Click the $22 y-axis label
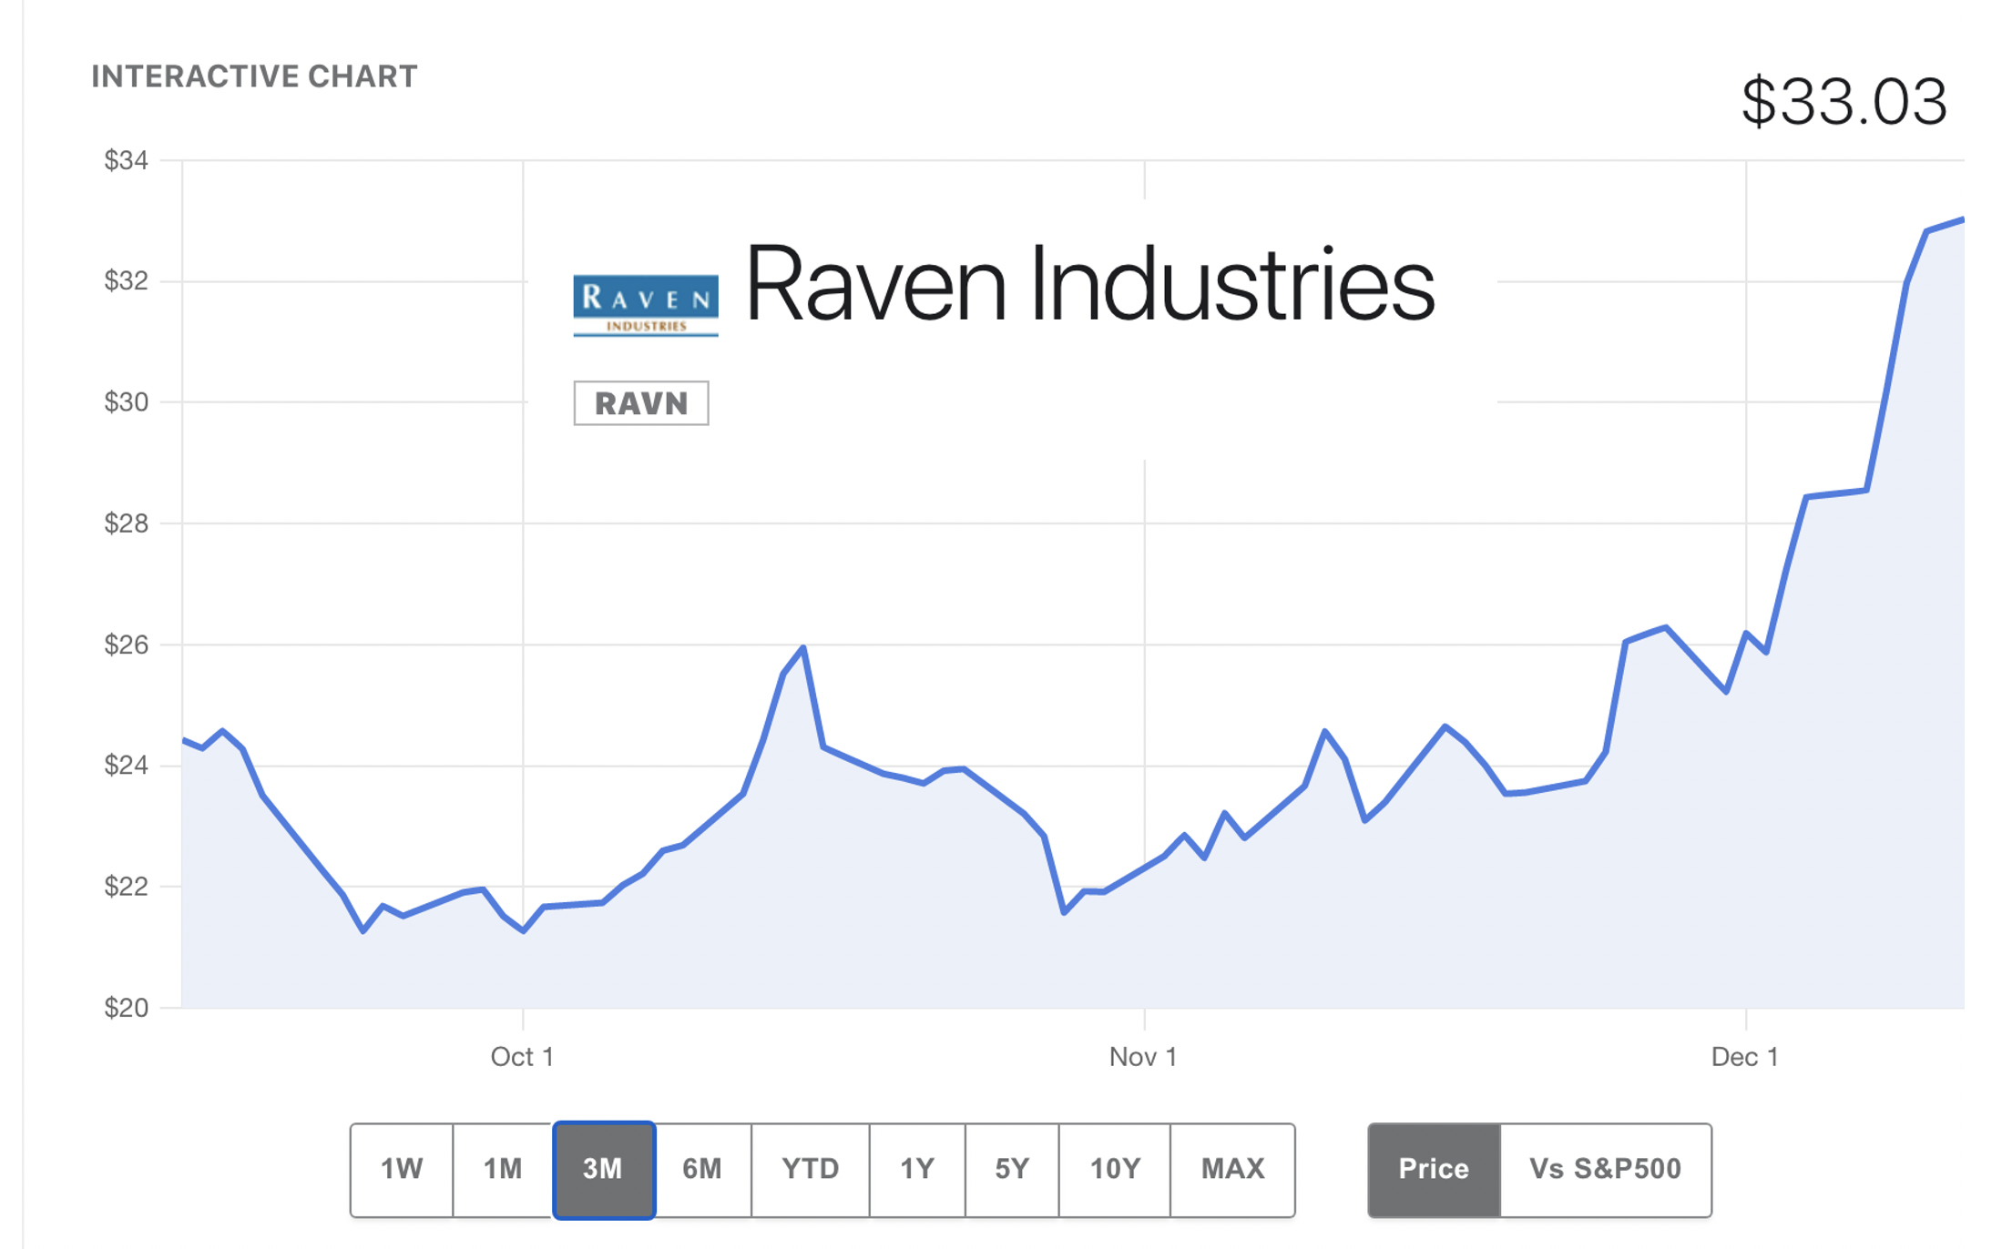 point(126,887)
